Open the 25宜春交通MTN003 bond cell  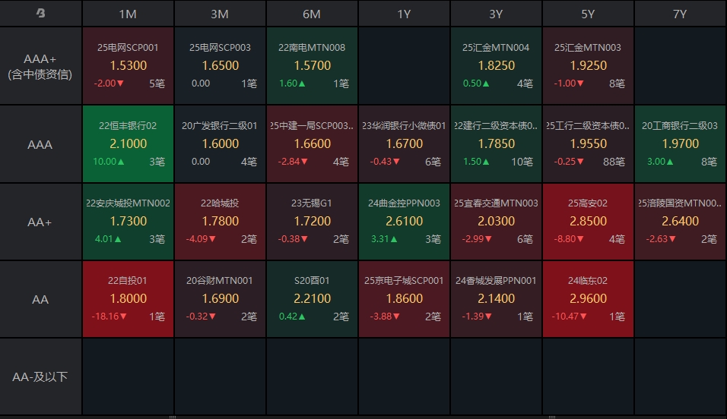pyautogui.click(x=496, y=222)
